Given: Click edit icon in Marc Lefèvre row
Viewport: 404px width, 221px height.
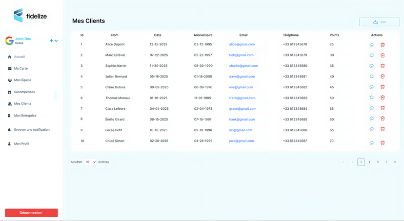Looking at the screenshot, I should (371, 56).
